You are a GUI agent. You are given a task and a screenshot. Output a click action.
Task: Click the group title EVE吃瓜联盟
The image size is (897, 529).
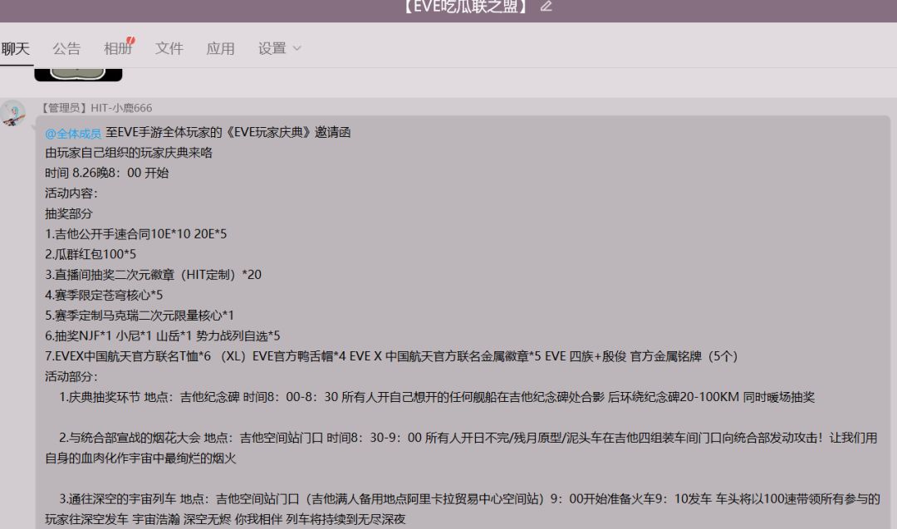(465, 7)
